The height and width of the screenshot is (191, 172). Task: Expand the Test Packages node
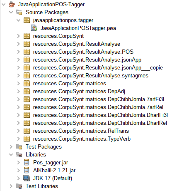coord(11,146)
